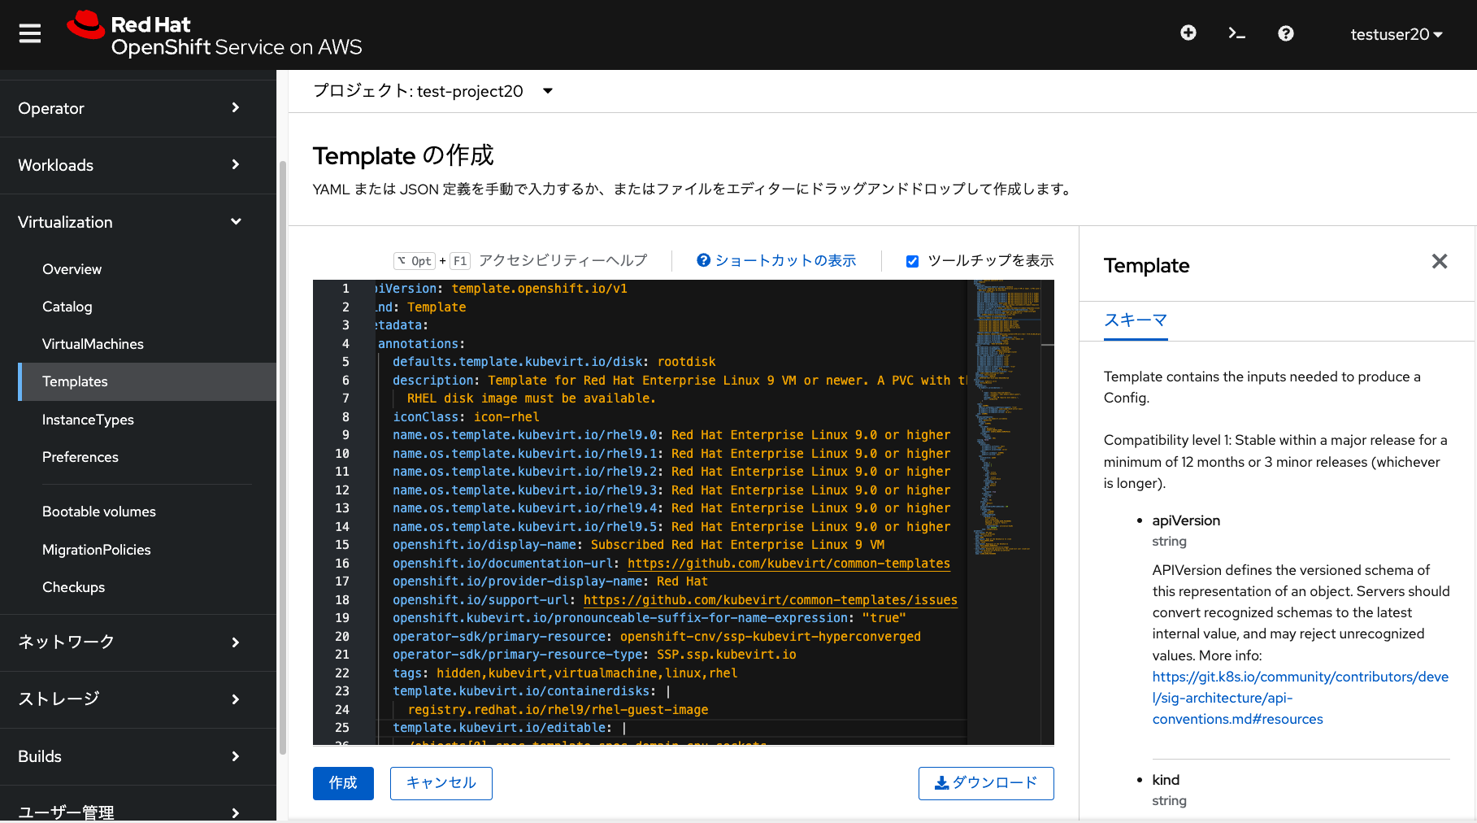
Task: Open the InstanceTypes page
Action: pos(88,420)
